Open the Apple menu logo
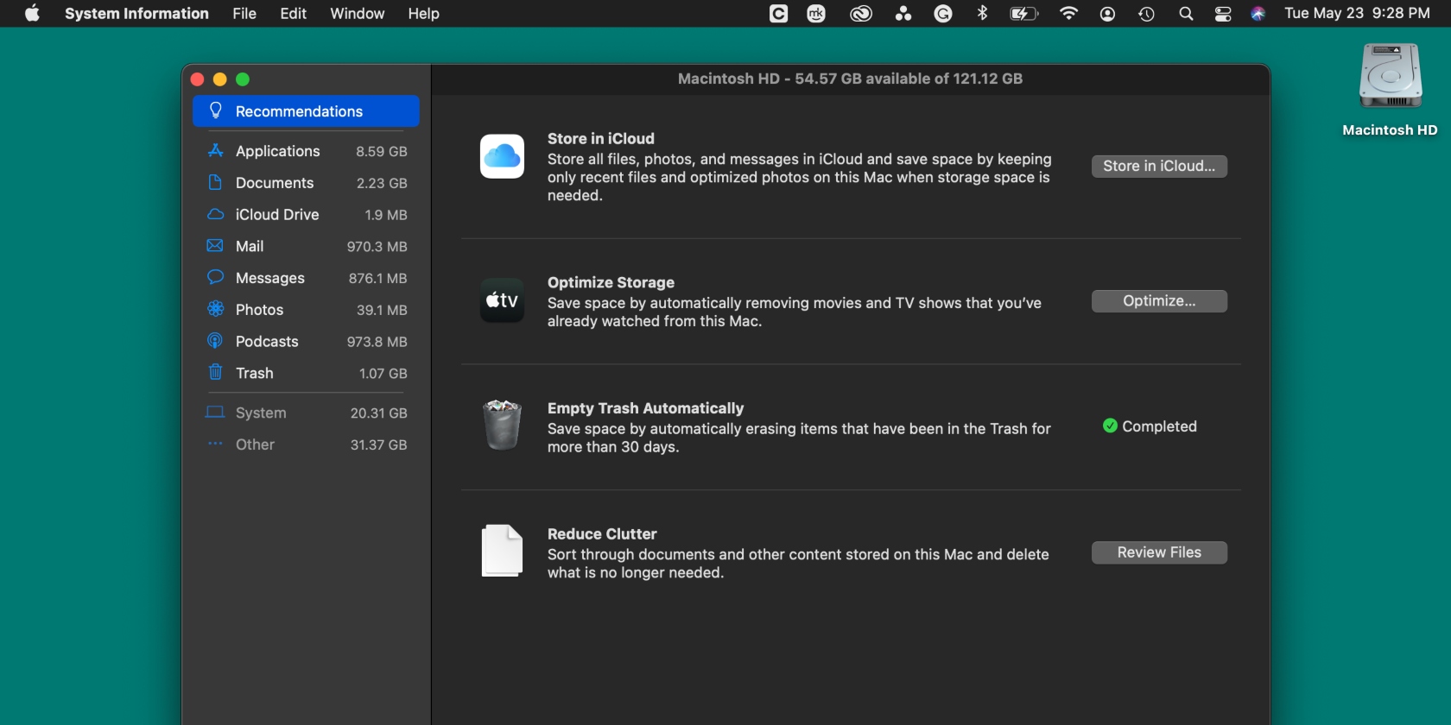Image resolution: width=1451 pixels, height=725 pixels. tap(32, 13)
